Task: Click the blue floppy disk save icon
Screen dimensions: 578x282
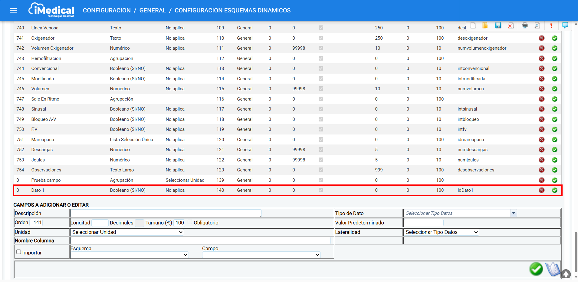Action: pyautogui.click(x=498, y=25)
